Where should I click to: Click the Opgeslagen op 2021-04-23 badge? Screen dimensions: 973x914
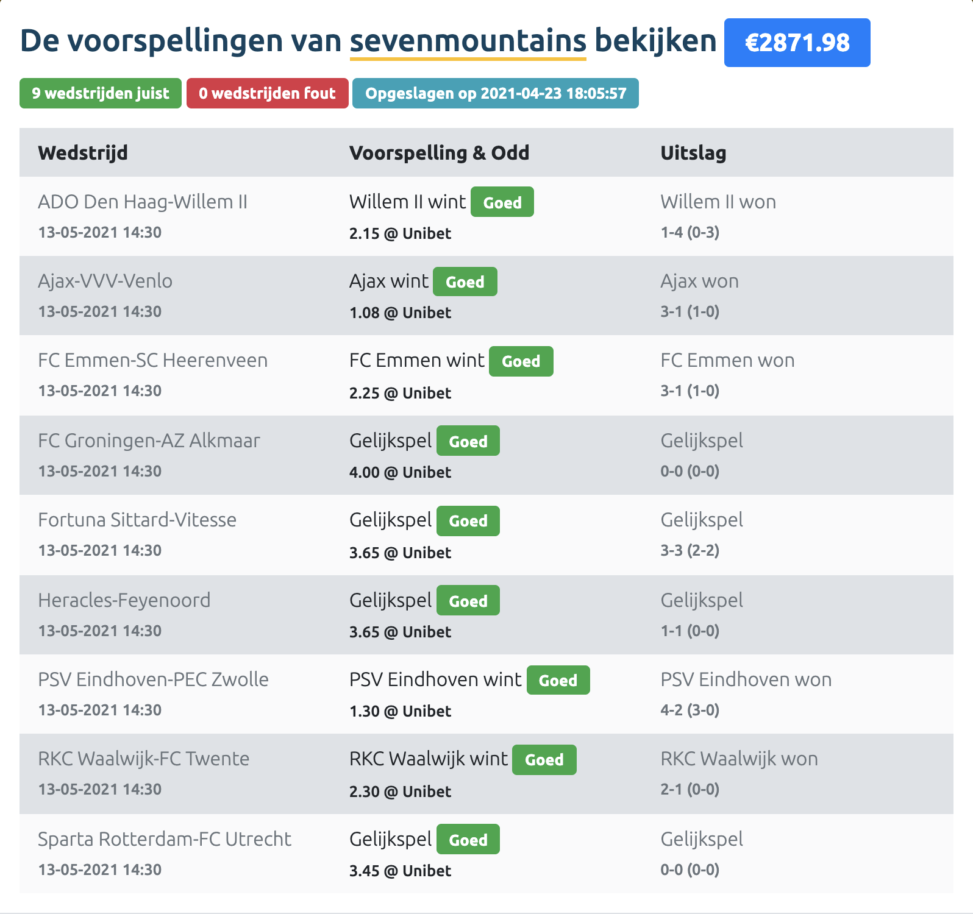pyautogui.click(x=496, y=93)
